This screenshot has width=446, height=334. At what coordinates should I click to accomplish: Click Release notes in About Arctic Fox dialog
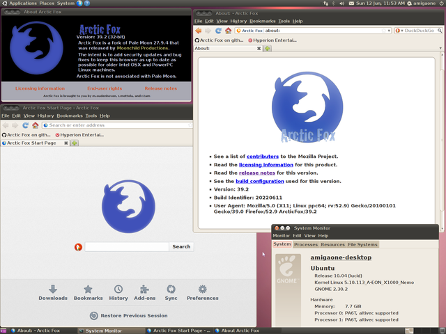tap(161, 88)
